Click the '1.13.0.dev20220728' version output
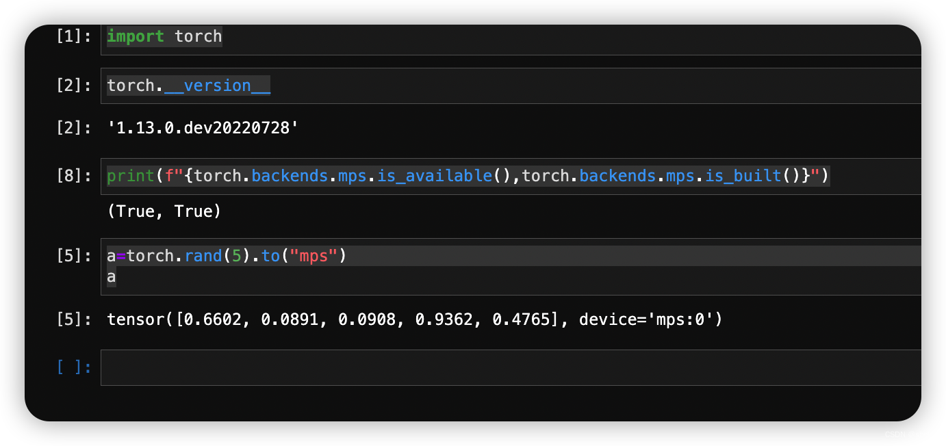Screen dimensions: 946x446 point(203,127)
